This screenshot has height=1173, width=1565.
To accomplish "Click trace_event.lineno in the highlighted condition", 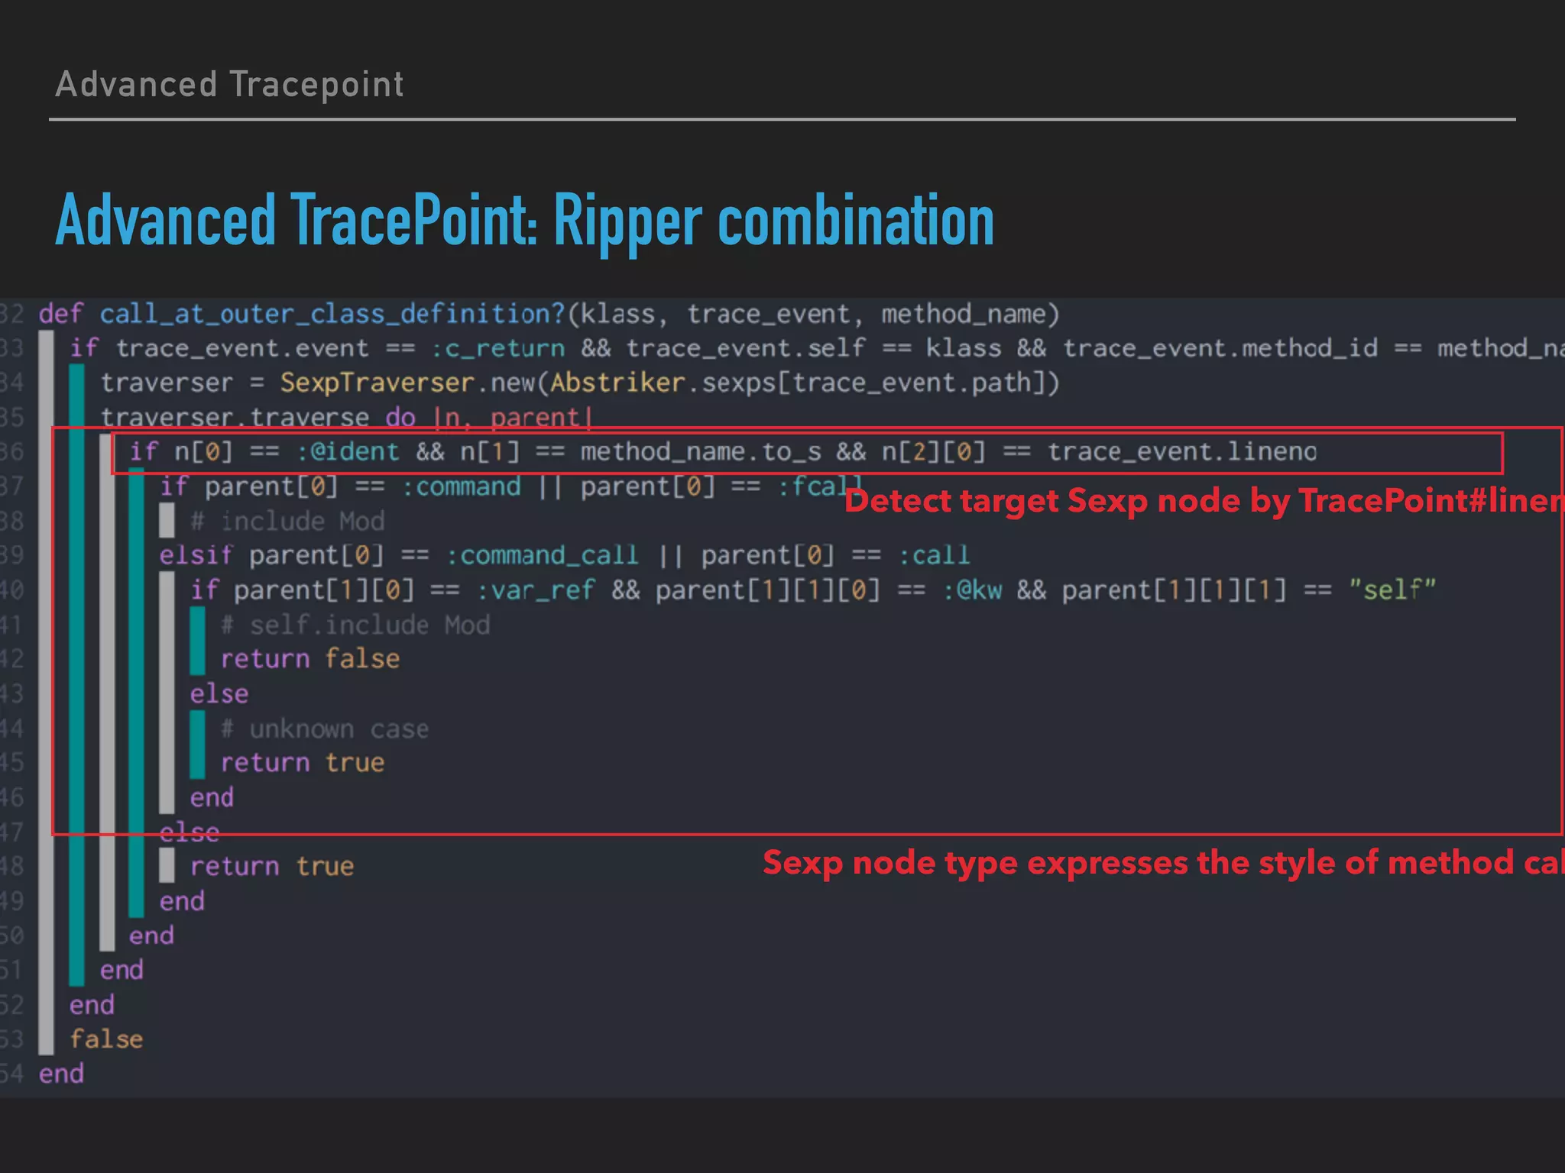I will (1181, 451).
